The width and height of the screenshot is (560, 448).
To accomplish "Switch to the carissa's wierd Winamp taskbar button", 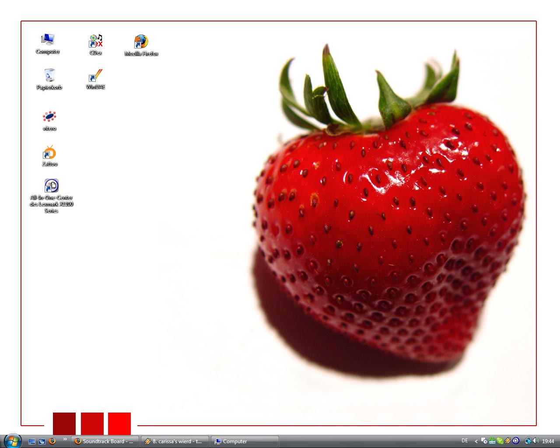I will (175, 441).
